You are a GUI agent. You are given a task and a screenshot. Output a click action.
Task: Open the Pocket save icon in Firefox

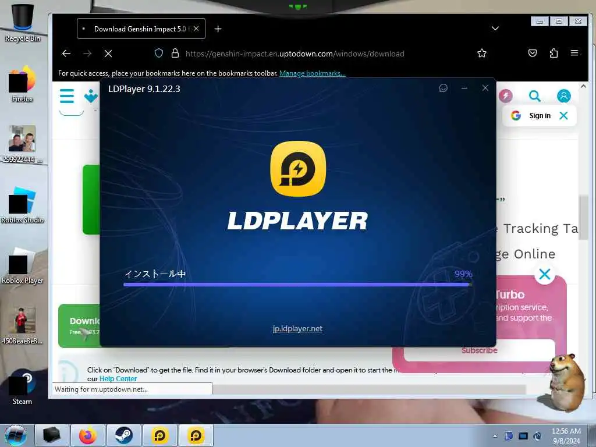(533, 53)
